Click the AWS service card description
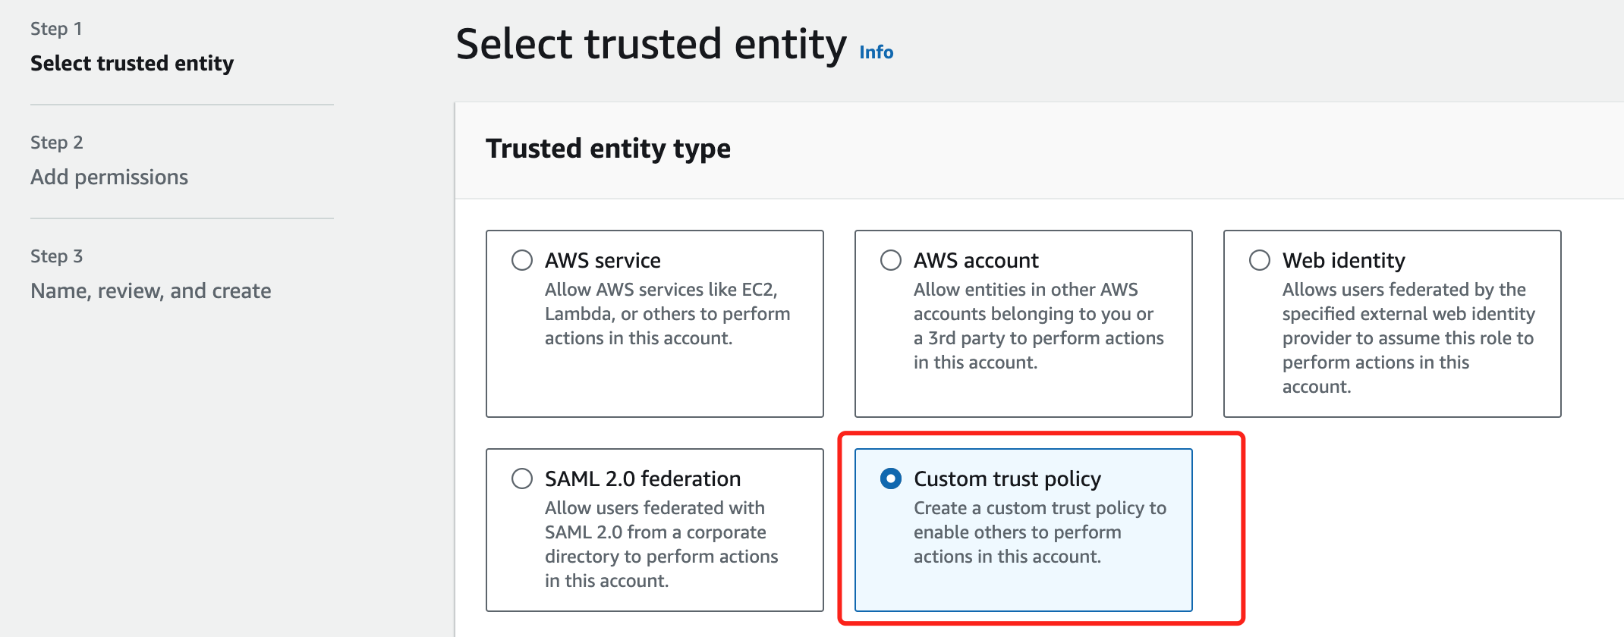 coord(668,314)
